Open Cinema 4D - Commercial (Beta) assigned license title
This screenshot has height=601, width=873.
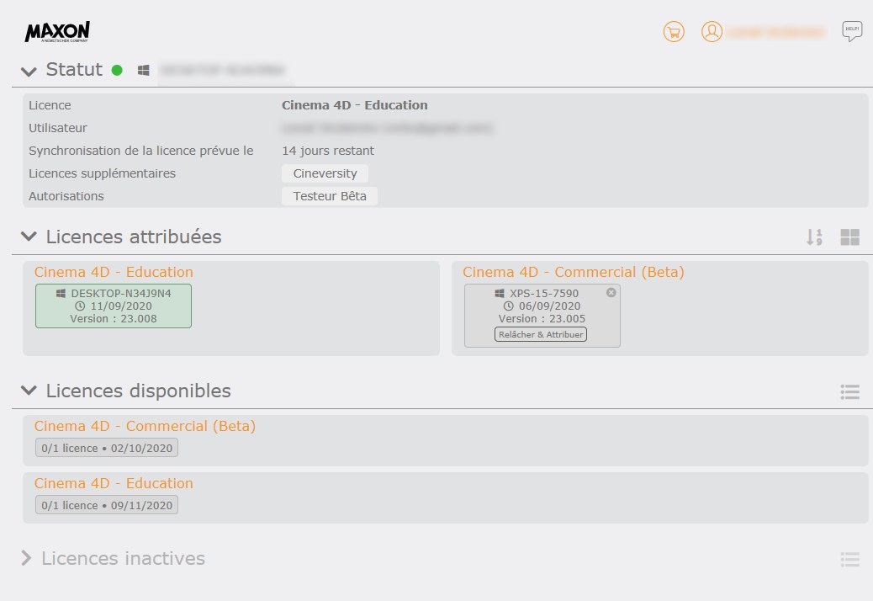(x=573, y=272)
